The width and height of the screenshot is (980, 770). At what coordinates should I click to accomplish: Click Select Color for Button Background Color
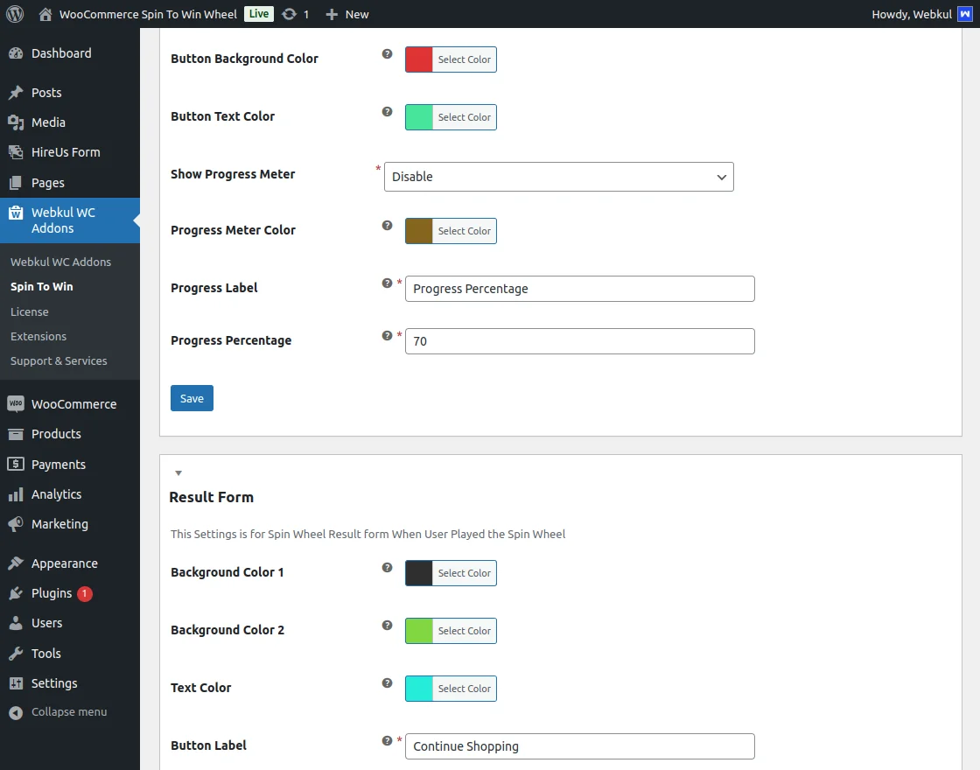pos(465,59)
